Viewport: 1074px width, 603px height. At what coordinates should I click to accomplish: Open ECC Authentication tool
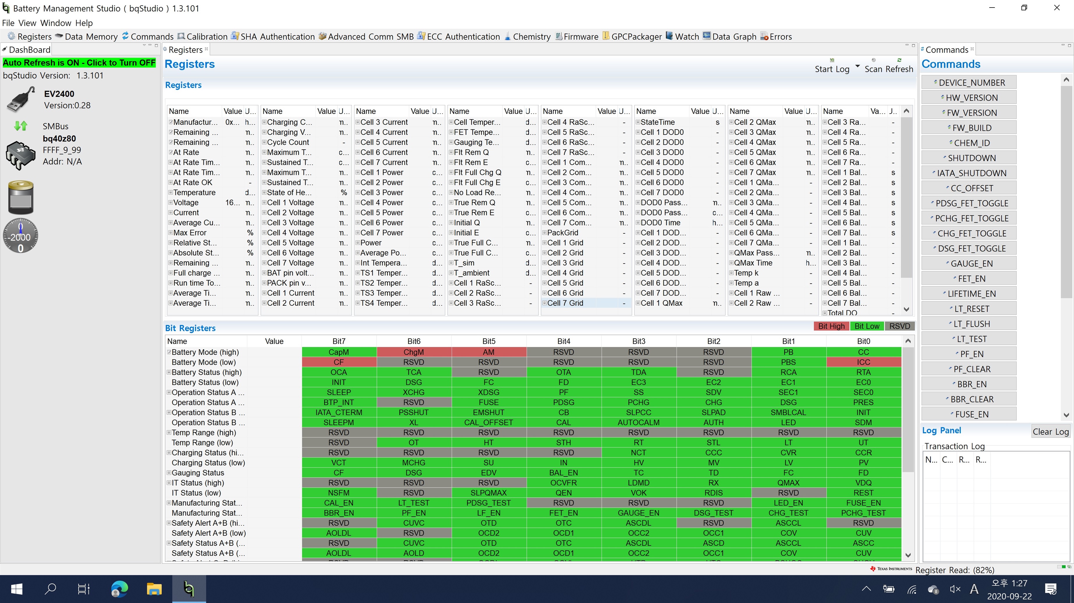tap(459, 36)
